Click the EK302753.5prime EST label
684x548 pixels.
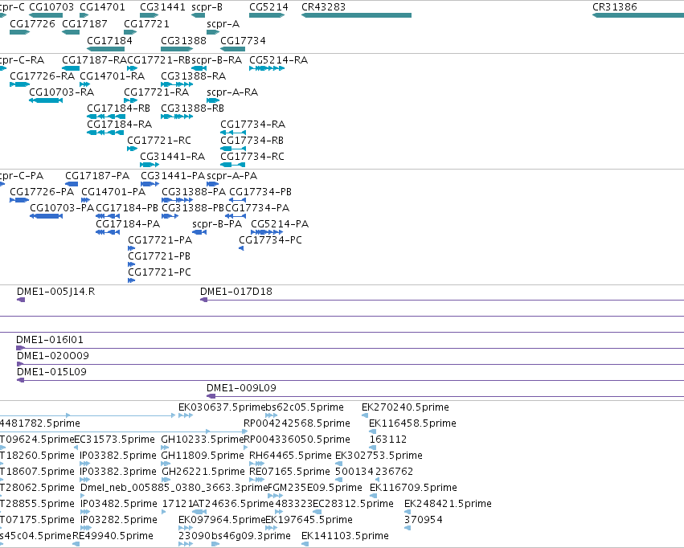(379, 456)
